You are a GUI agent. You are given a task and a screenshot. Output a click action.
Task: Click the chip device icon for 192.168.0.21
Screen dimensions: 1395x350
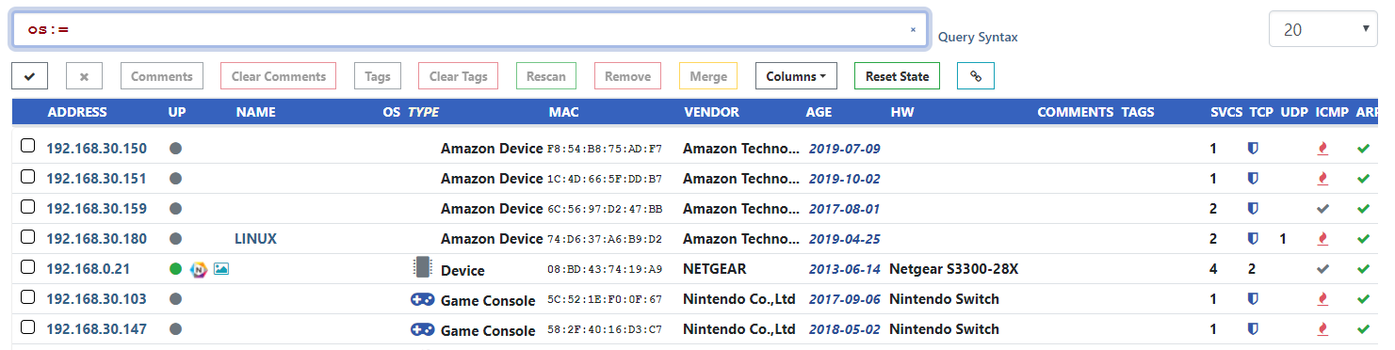click(423, 268)
